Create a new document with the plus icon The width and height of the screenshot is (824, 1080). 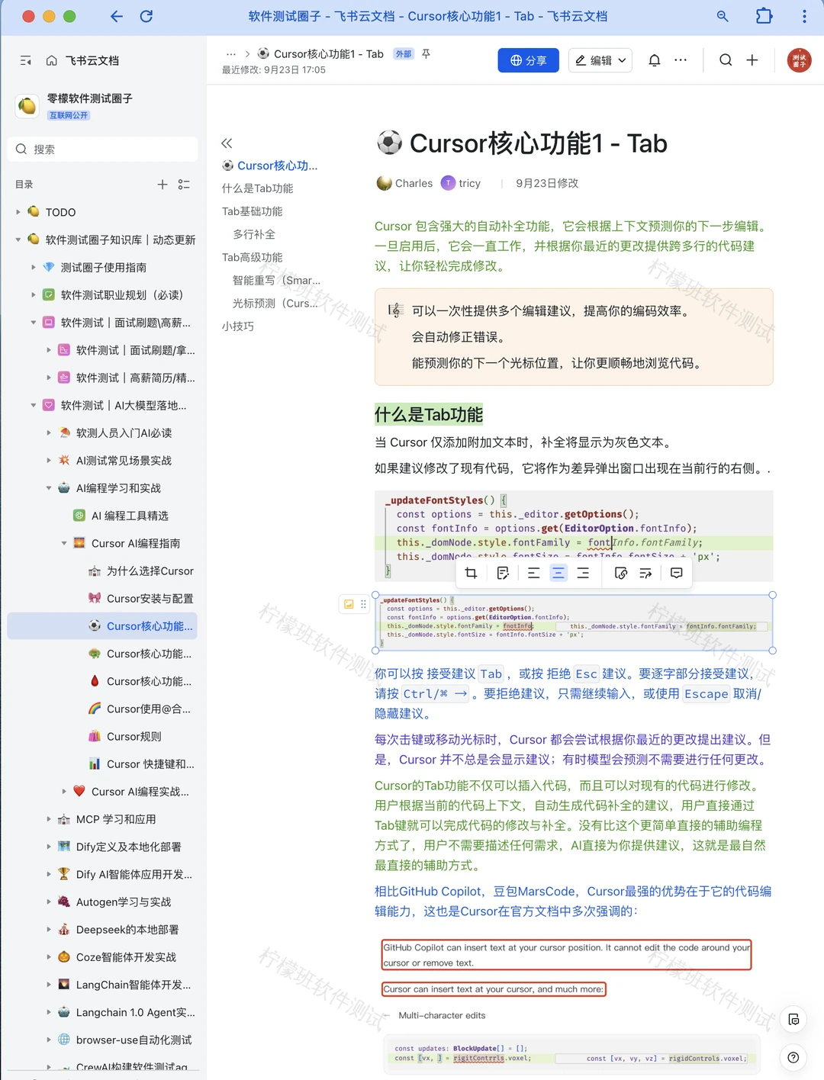(x=752, y=59)
